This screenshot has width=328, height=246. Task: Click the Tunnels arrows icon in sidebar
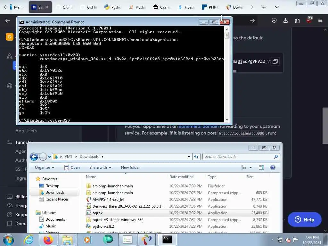pos(10,142)
